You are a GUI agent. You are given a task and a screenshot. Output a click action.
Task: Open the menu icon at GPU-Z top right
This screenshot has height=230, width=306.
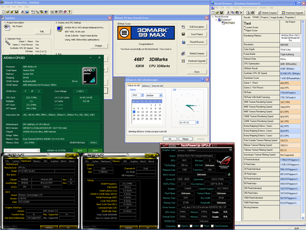pyautogui.click(x=231, y=150)
